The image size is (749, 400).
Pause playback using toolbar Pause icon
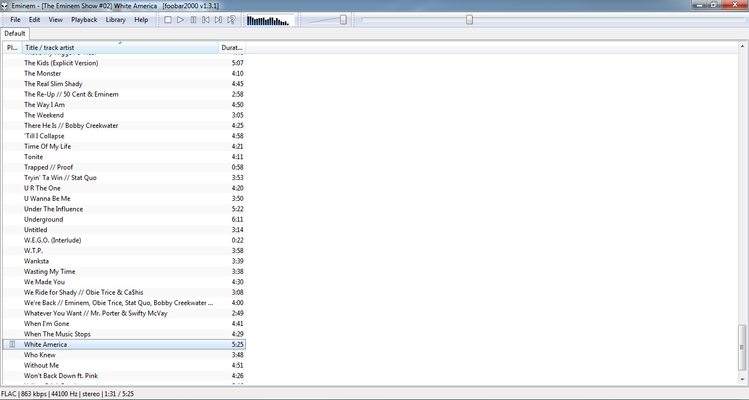[x=193, y=20]
